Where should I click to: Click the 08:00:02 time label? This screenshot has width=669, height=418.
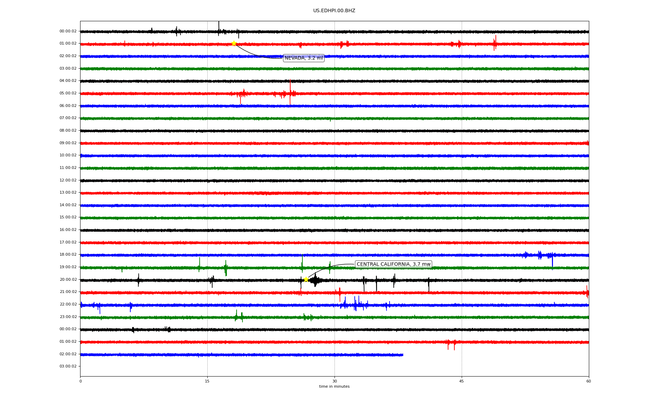pos(68,131)
